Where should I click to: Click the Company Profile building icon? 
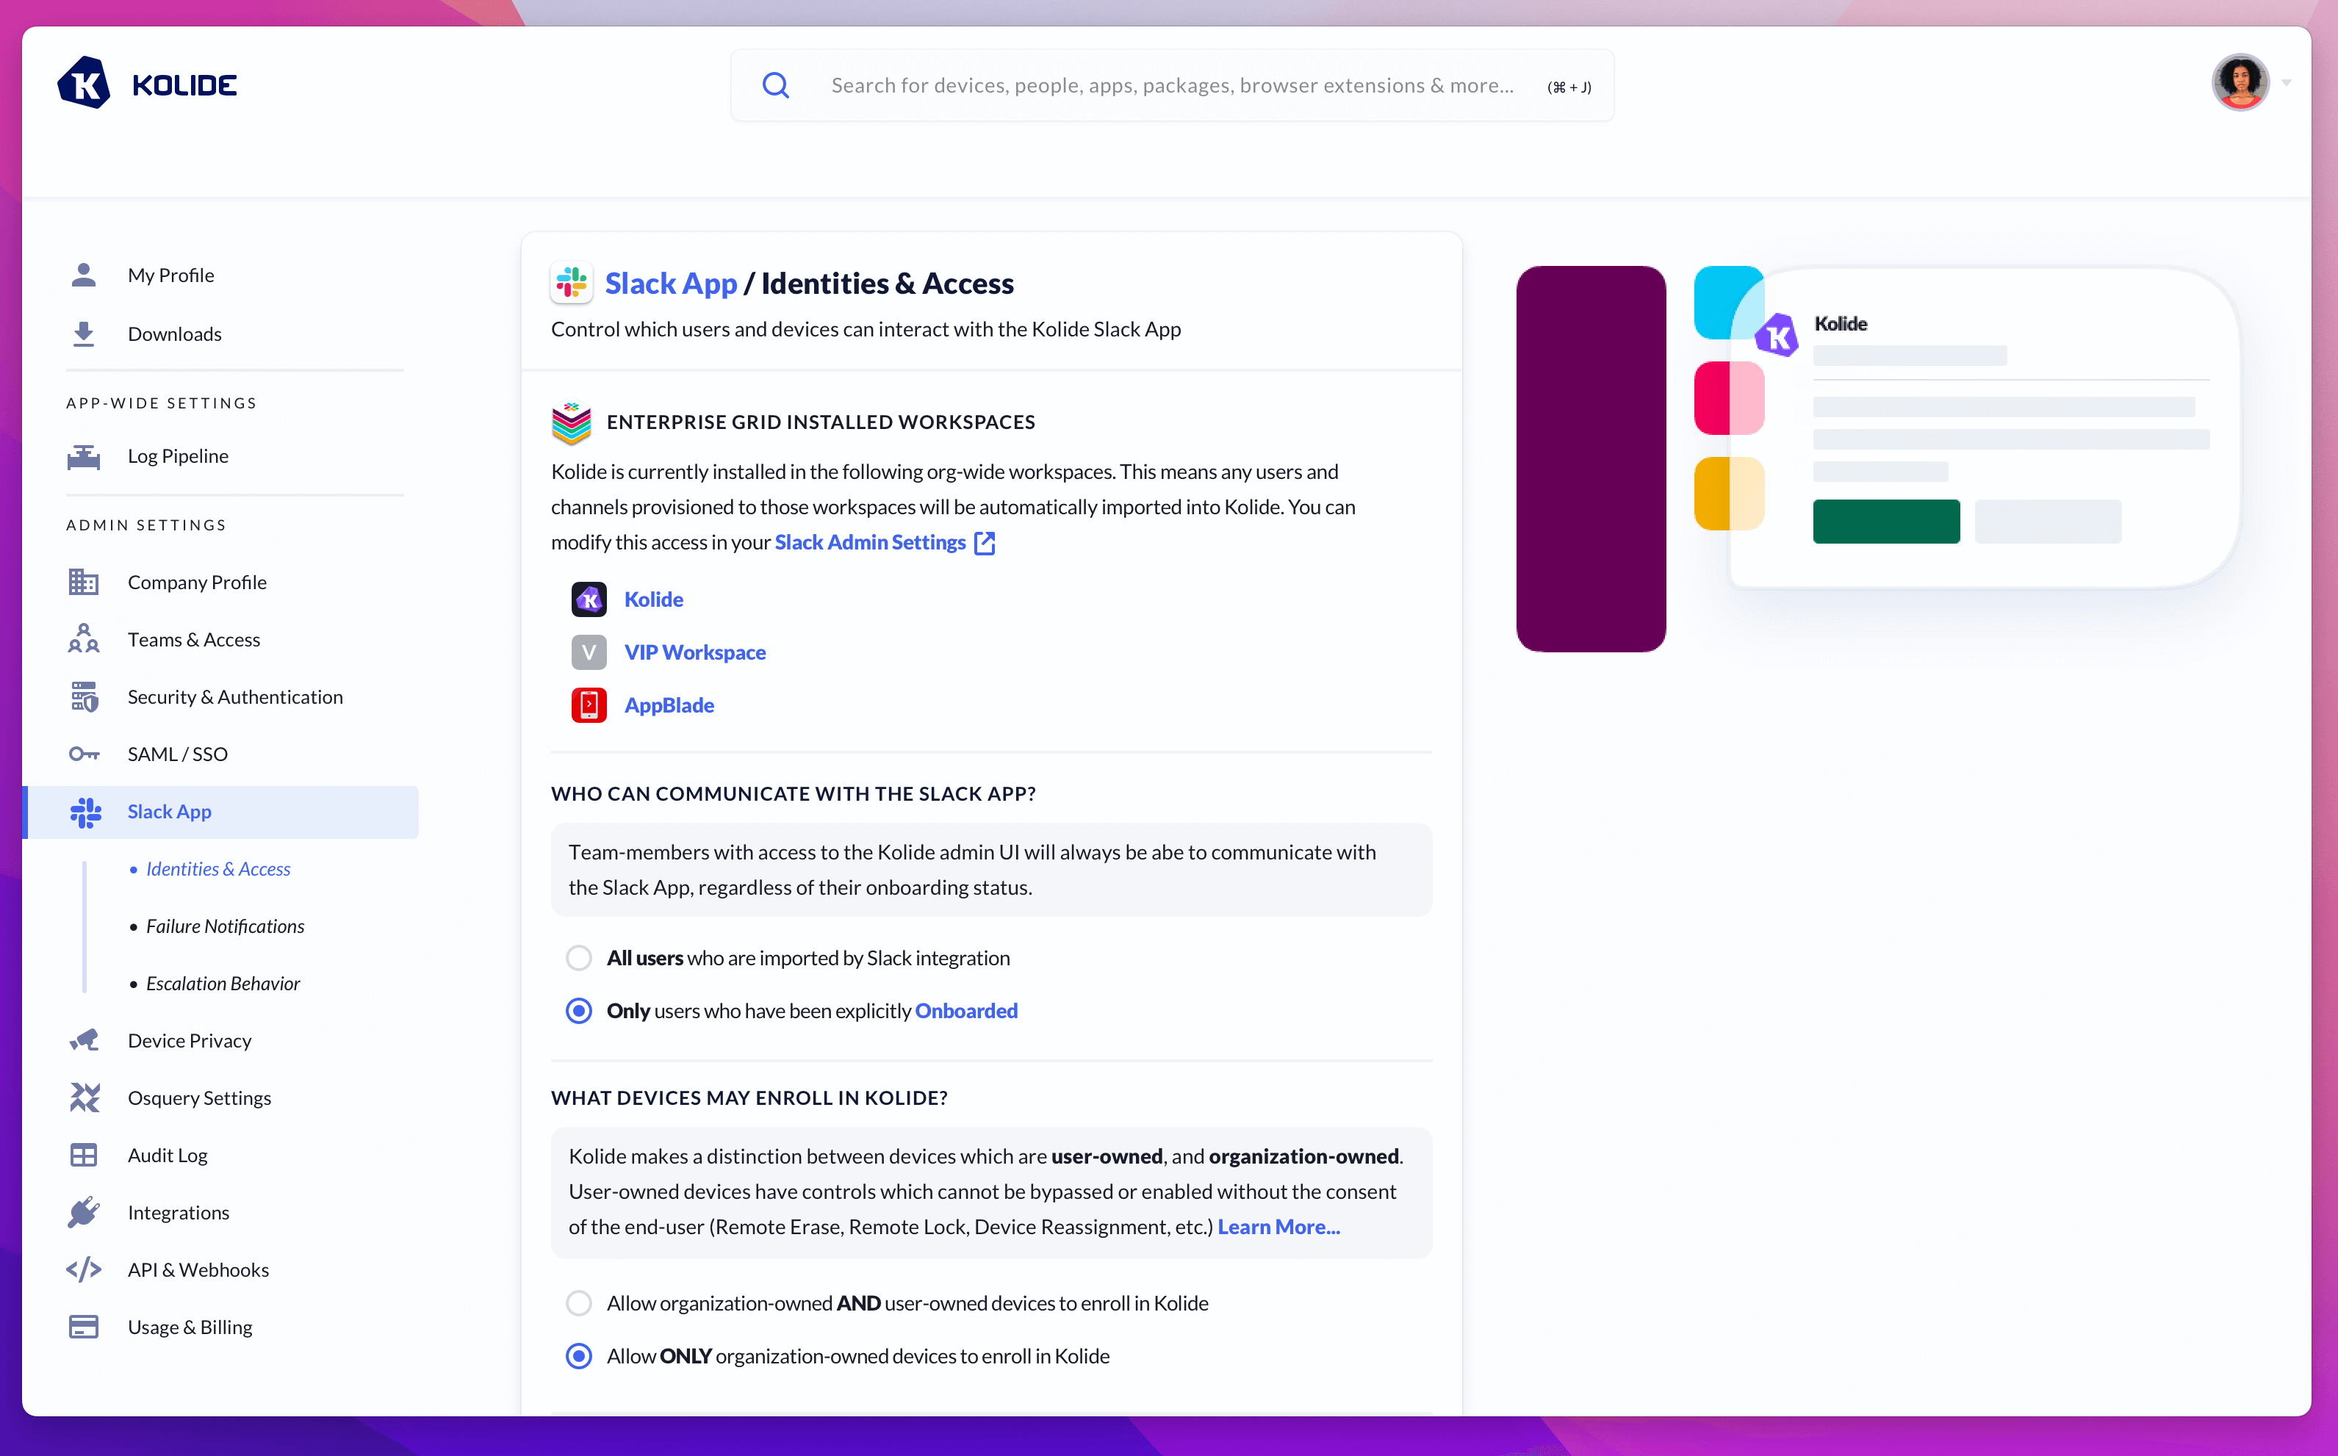point(84,583)
